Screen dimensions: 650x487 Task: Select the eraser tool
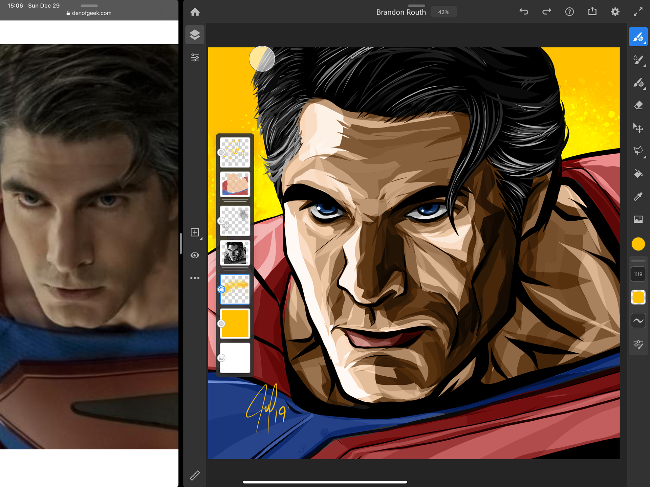tap(638, 105)
